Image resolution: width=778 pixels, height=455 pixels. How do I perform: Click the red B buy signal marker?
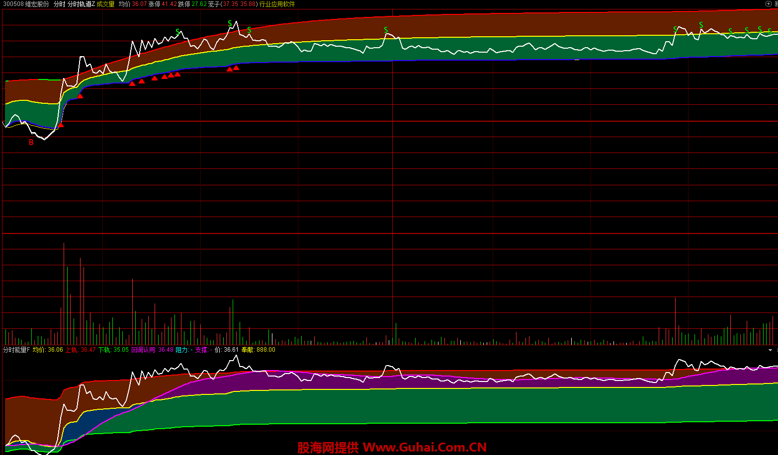tap(31, 143)
